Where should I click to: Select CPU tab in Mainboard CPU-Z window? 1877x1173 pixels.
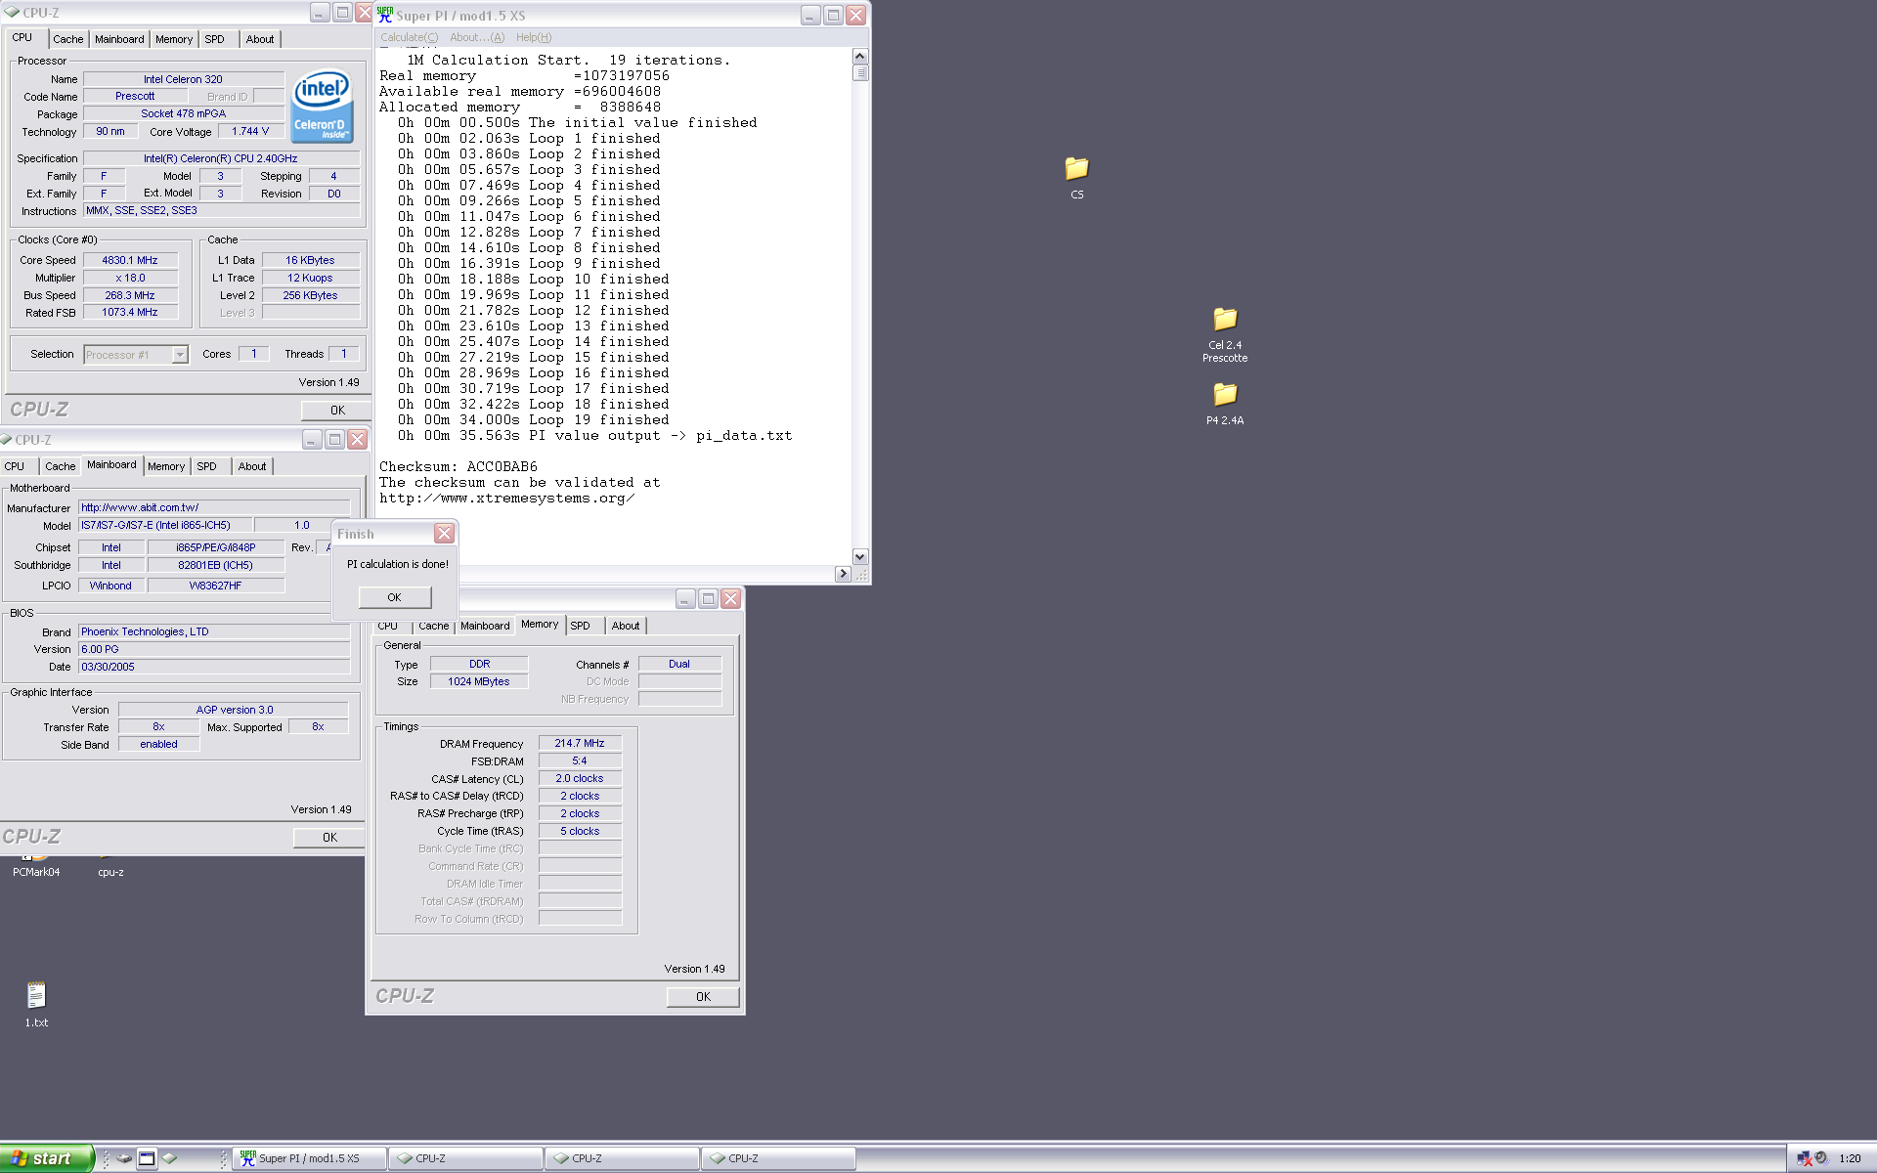point(15,466)
